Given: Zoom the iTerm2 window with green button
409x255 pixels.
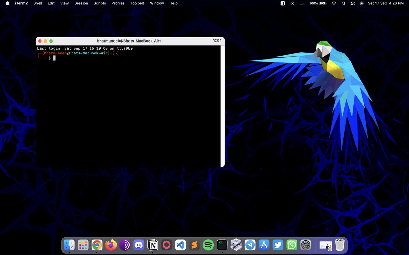Looking at the screenshot, I should coord(51,41).
